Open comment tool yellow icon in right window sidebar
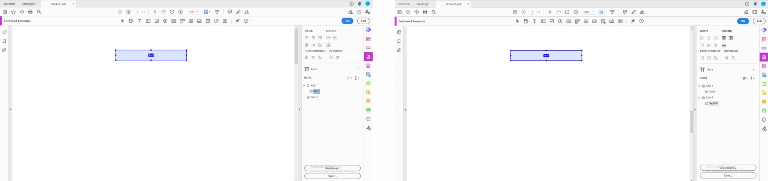The height and width of the screenshot is (181, 768). coord(764,102)
